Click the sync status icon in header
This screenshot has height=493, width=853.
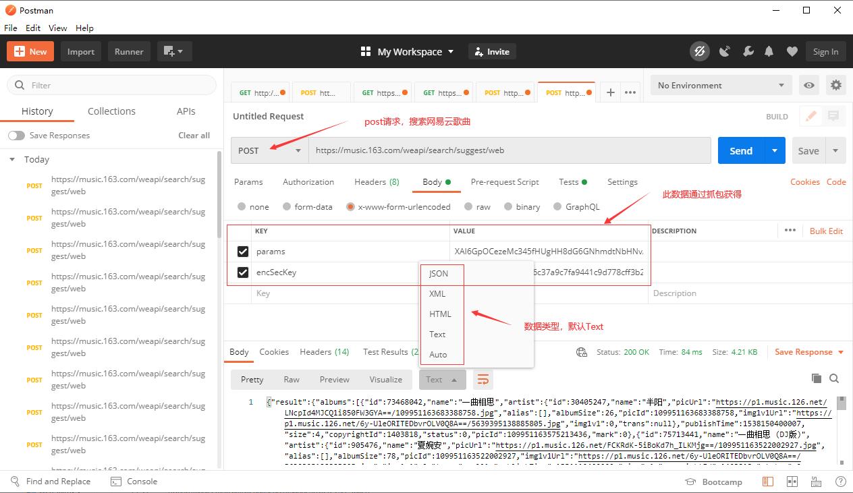(700, 51)
